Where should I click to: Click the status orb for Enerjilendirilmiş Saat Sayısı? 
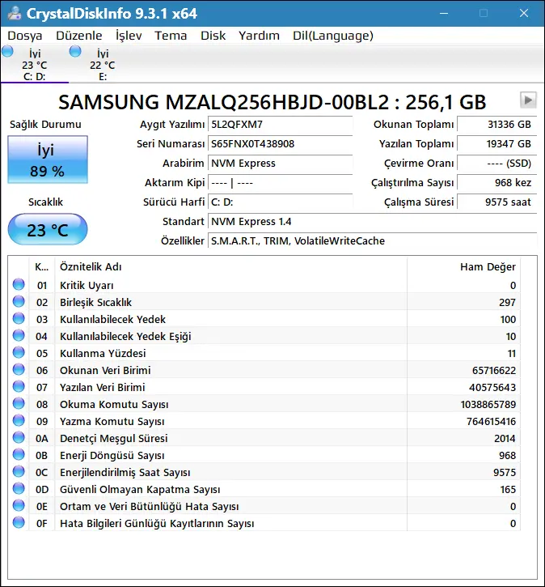pyautogui.click(x=19, y=471)
